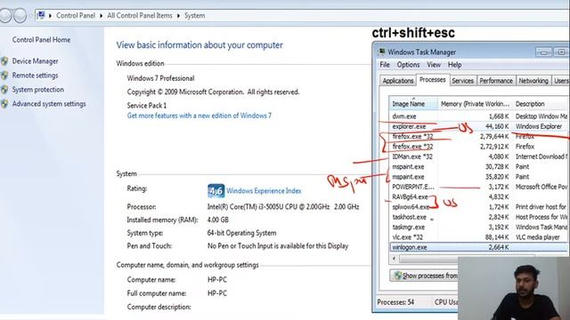
Task: Open System protection link
Action: (x=38, y=90)
